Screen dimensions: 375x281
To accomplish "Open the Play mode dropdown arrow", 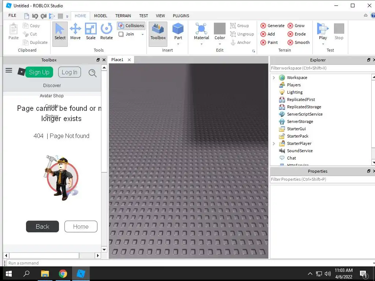I will [323, 44].
